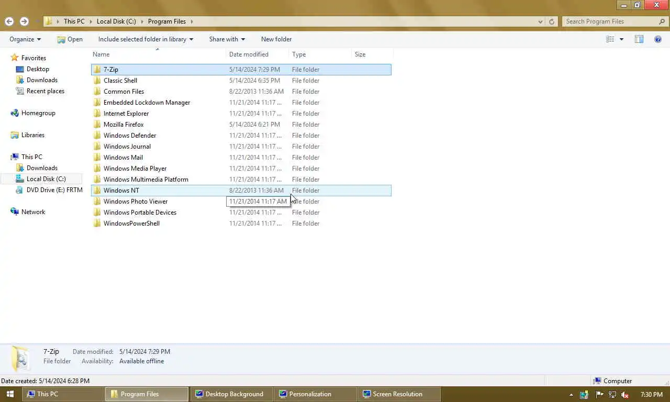Screen dimensions: 670x402
Task: Expand the chevron after Local Disk (C:) in the address bar
Action: click(x=142, y=21)
